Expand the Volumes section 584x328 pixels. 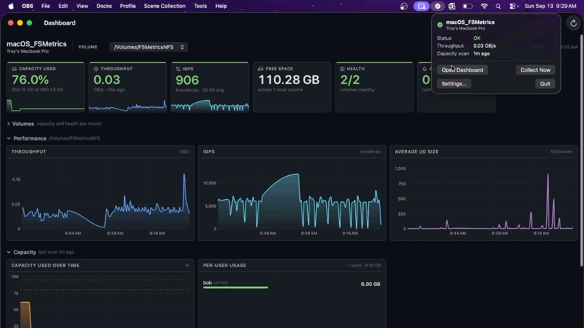pos(8,124)
